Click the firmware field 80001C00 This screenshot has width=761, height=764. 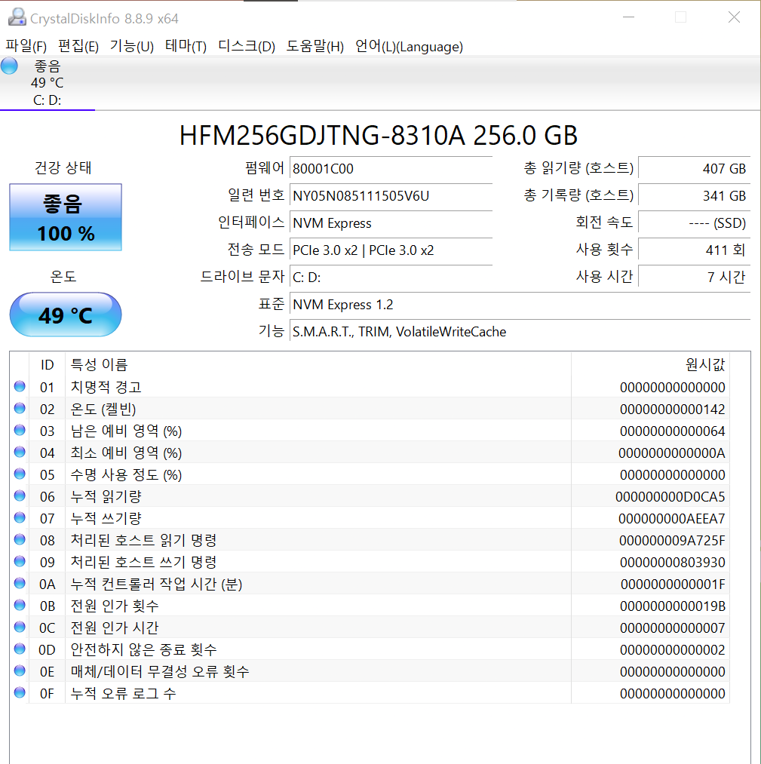click(x=391, y=169)
